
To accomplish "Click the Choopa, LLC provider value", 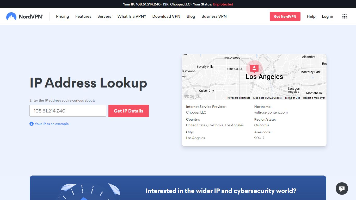I will point(196,113).
